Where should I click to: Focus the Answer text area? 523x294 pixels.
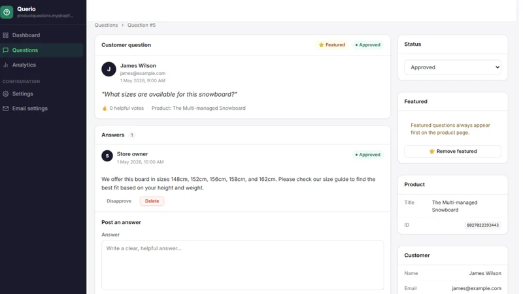click(x=243, y=265)
